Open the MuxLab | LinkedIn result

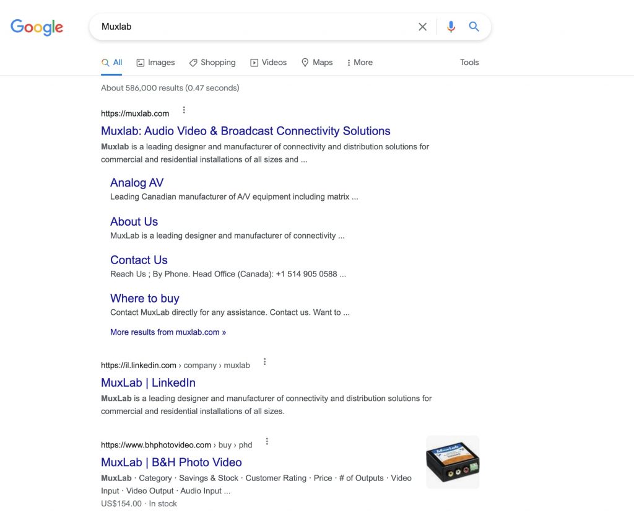[x=148, y=383]
